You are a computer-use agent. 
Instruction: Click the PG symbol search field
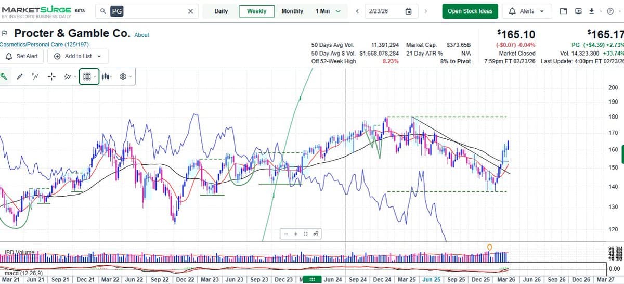(x=147, y=11)
